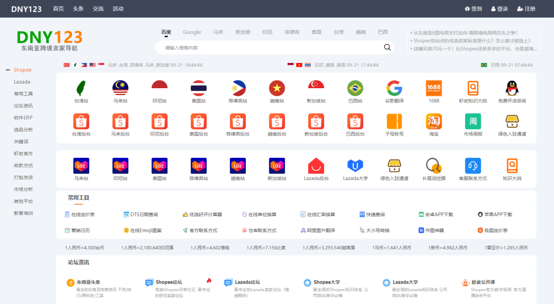
Task: Open the 巴西站 Brazil flag icon
Action: 355,88
